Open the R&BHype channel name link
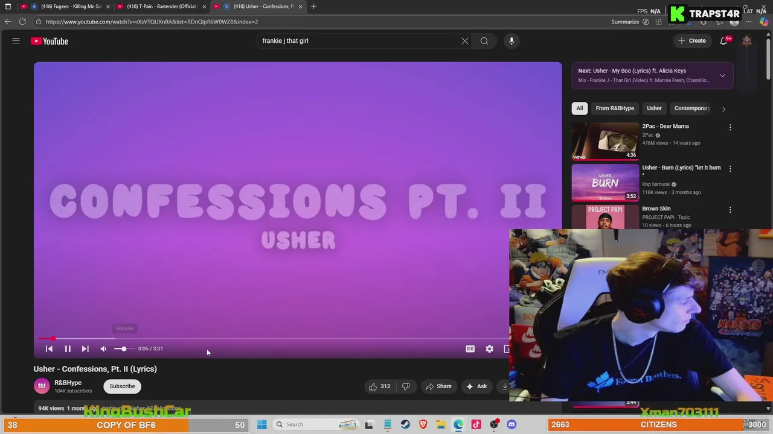The image size is (773, 434). [x=68, y=383]
